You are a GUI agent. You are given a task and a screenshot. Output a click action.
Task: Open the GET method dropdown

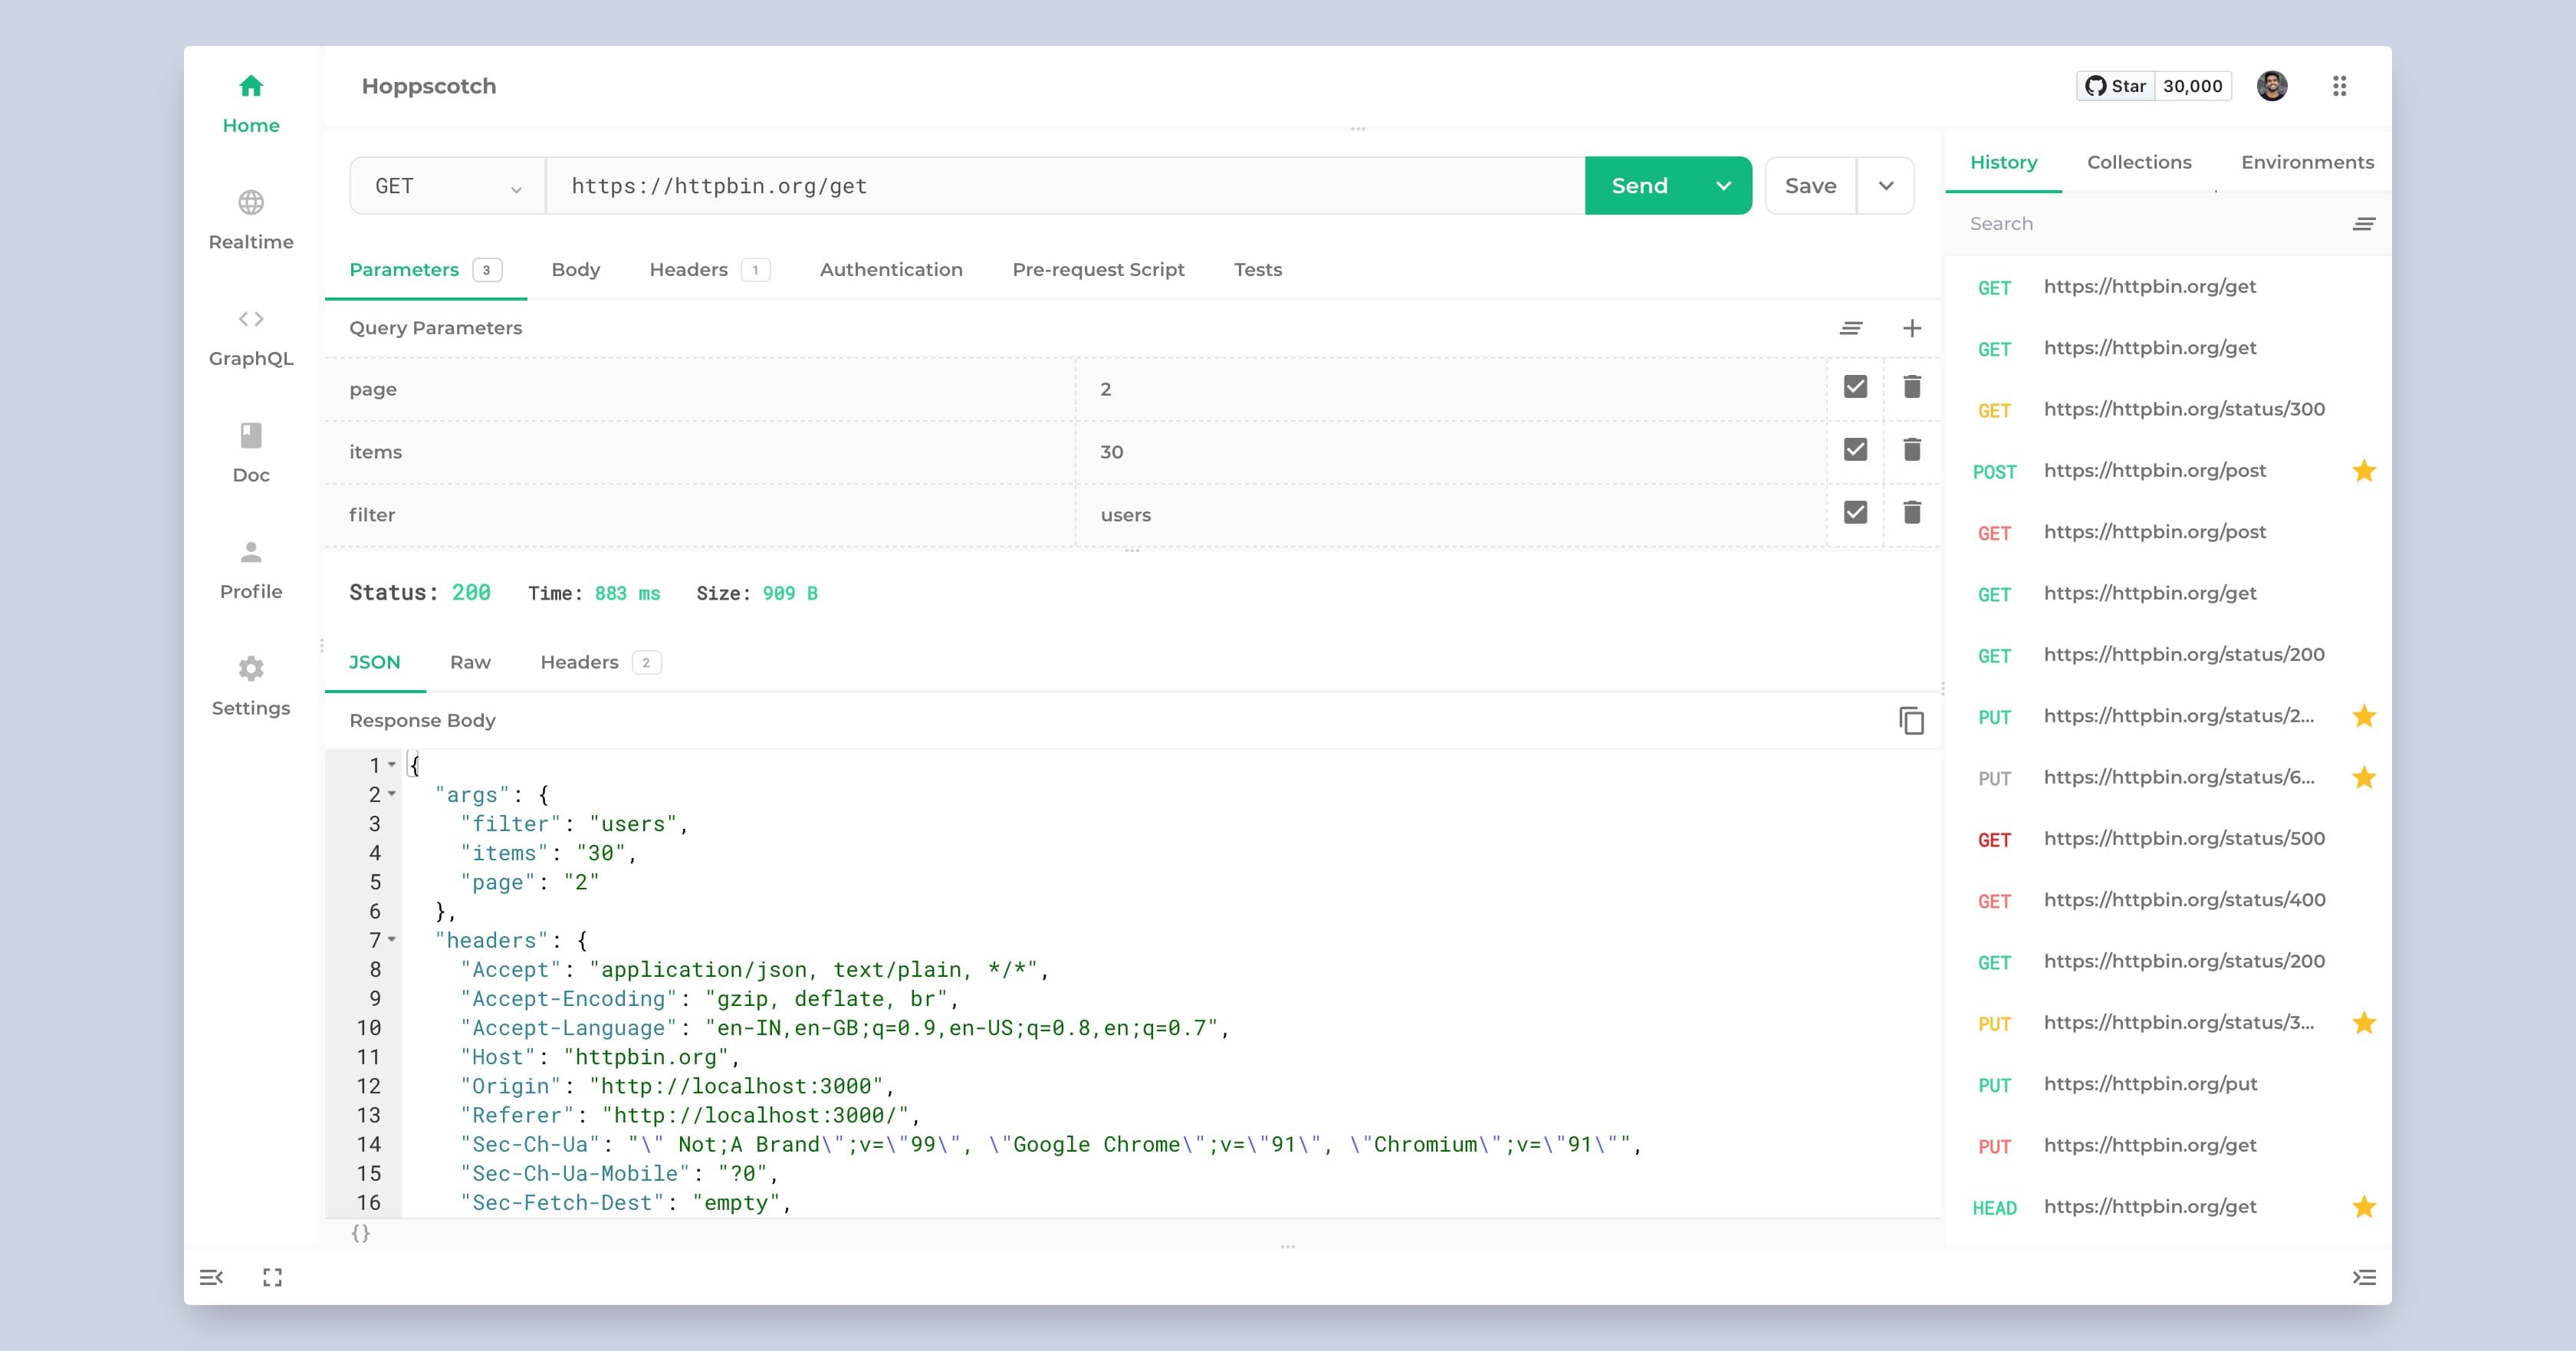(447, 186)
